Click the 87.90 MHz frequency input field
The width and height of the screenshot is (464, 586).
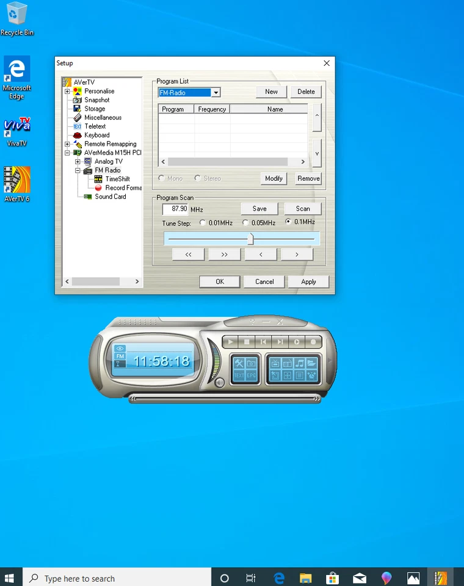tap(176, 209)
